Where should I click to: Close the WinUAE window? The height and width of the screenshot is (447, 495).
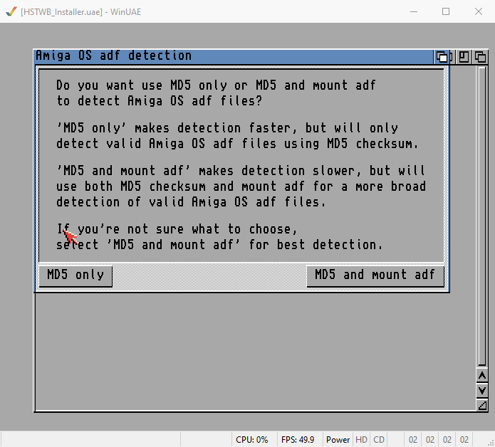[x=479, y=11]
